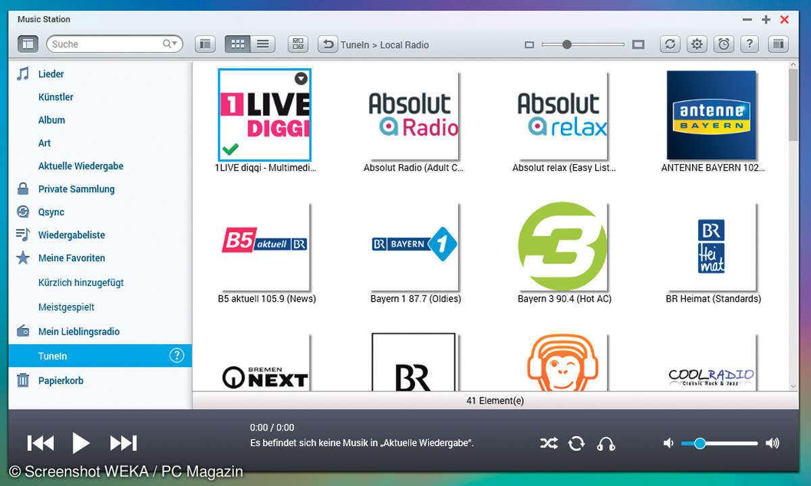This screenshot has width=811, height=486.
Task: Click the scrollbar down arrow
Action: [x=793, y=385]
